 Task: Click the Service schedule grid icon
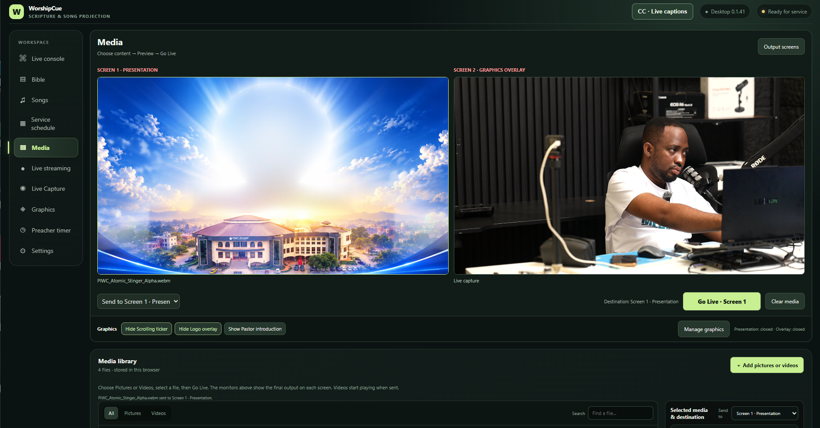coord(23,124)
